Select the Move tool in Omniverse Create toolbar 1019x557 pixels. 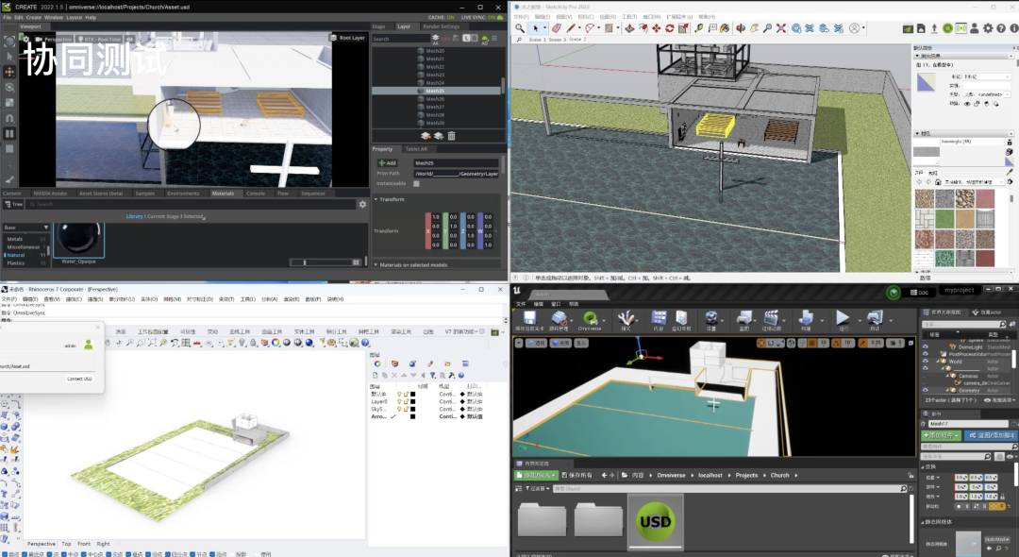[9, 72]
